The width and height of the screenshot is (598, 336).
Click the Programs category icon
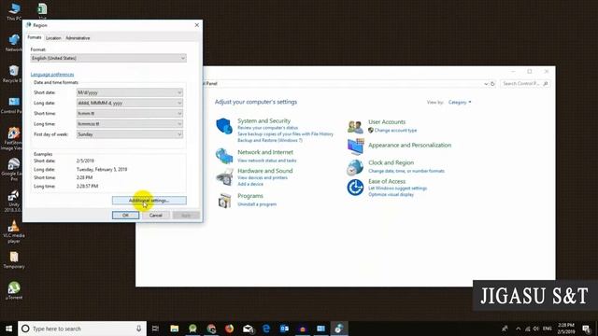[224, 201]
